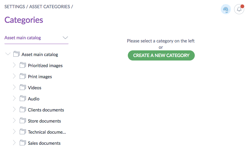Open the notifications bell

tap(239, 9)
